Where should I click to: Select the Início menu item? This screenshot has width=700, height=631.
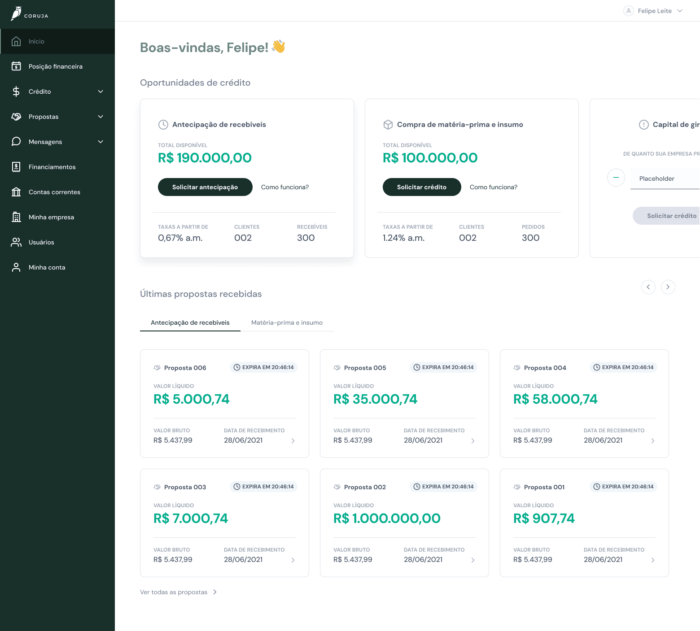[57, 41]
